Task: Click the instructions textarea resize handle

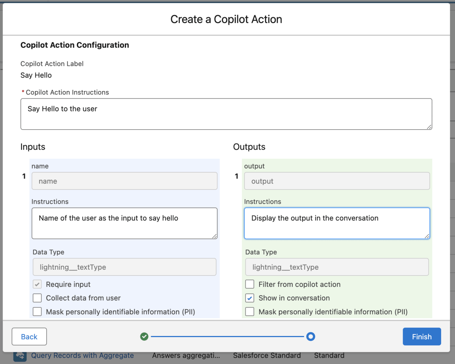Action: (429, 127)
